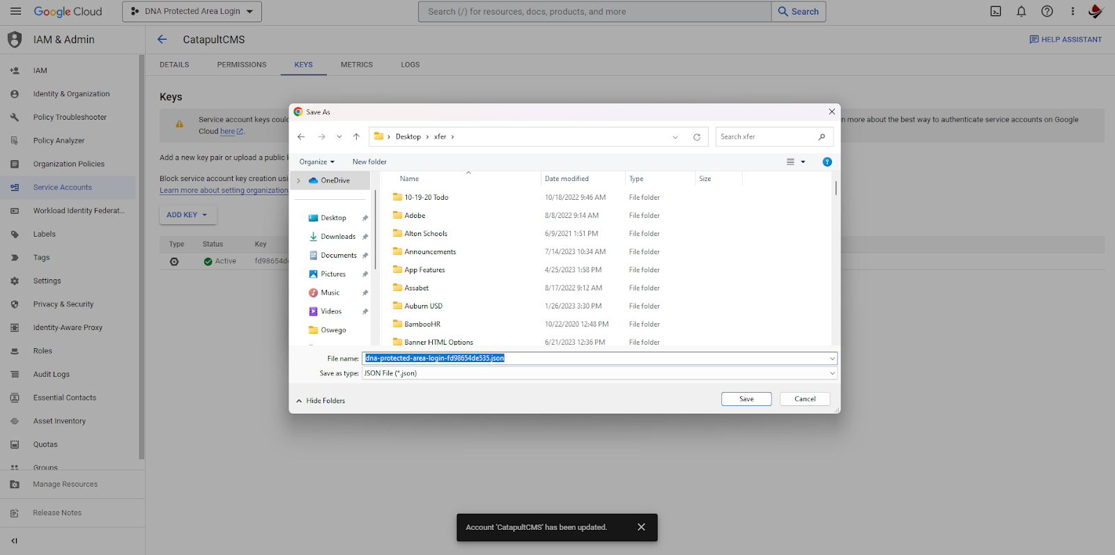The height and width of the screenshot is (555, 1115).
Task: Click the Search button in top bar
Action: (x=799, y=11)
